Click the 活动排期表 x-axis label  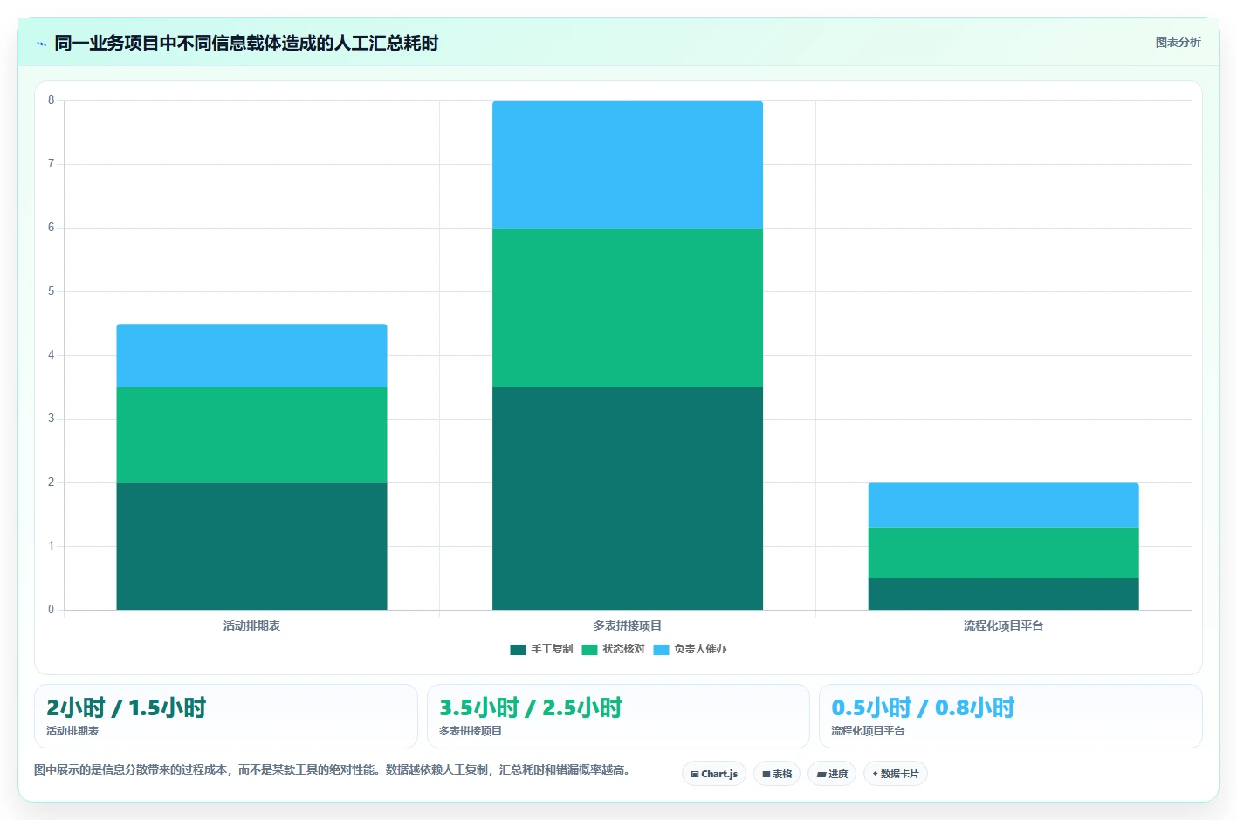251,625
